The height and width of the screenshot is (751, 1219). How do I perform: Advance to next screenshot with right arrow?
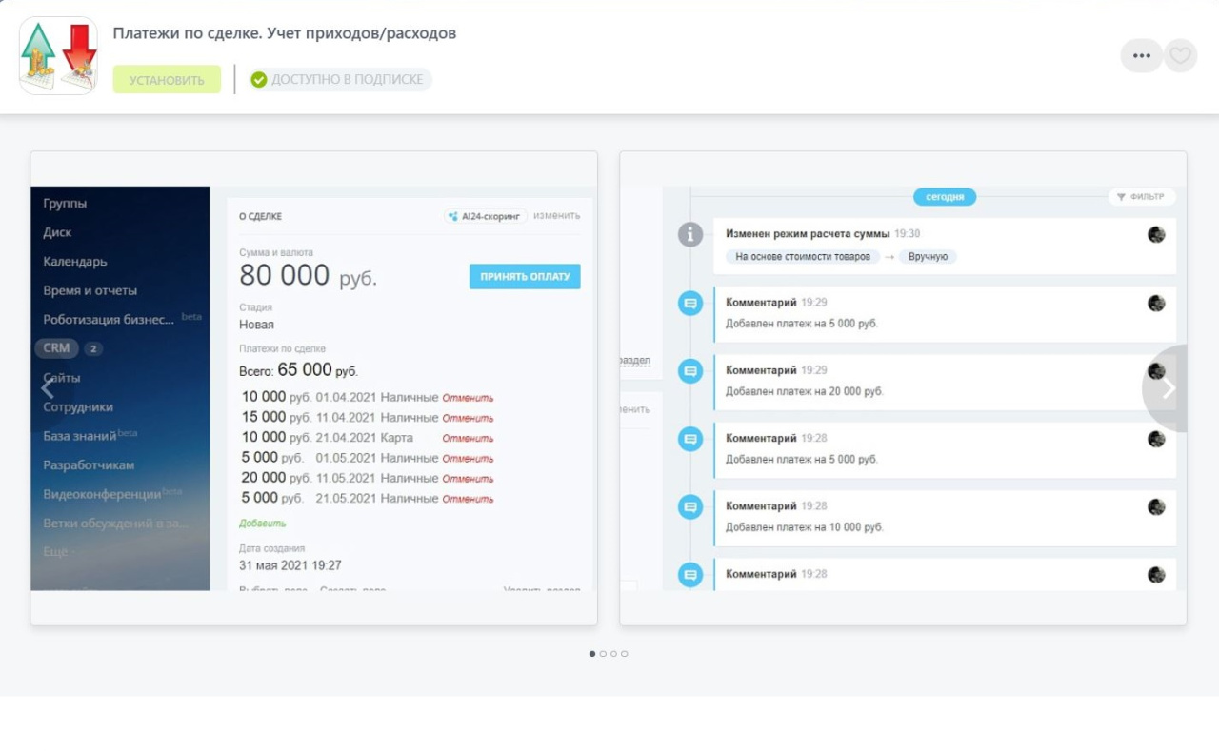tap(1169, 388)
